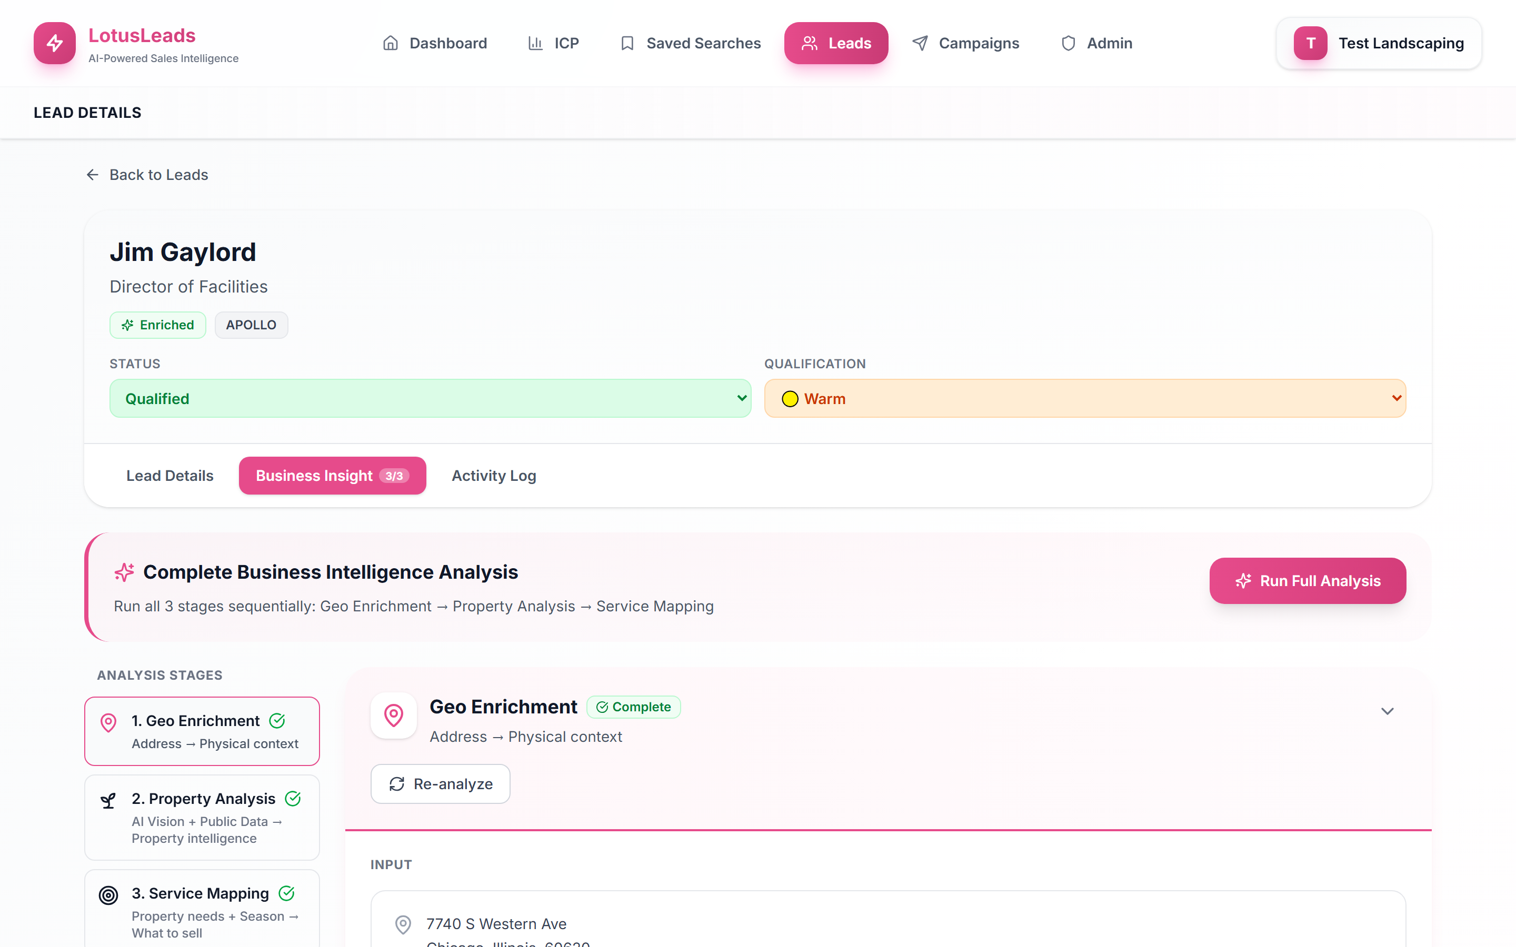Viewport: 1516px width, 947px height.
Task: Click the large pin icon in Geo Enrichment header
Action: point(393,716)
